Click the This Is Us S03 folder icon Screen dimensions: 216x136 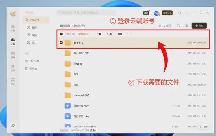68,53
